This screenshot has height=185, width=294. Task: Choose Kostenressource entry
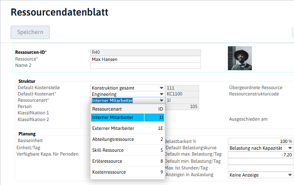coord(128,172)
